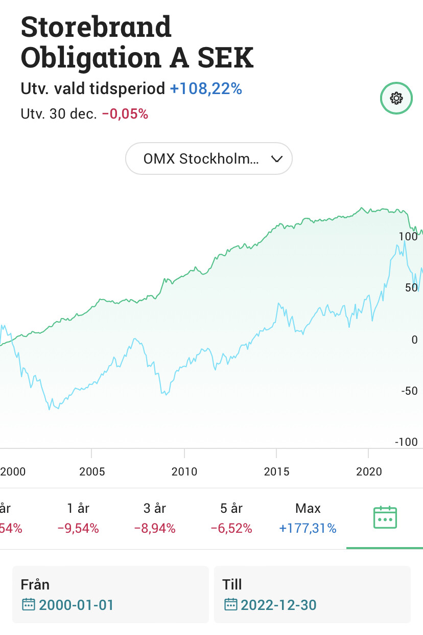Click the 2020 marker on time axis
Screen dimensions: 423x635
tap(369, 471)
